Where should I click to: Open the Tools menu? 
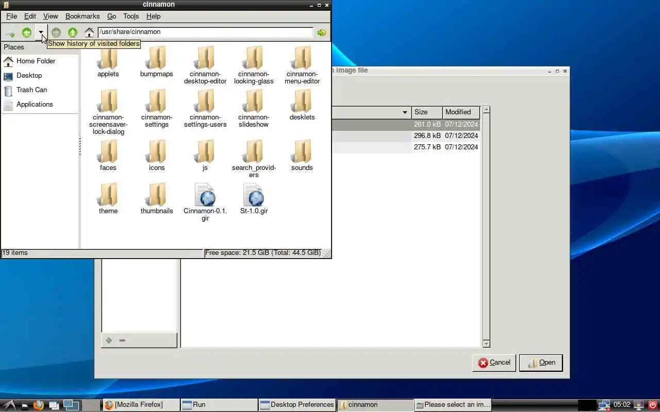(131, 16)
